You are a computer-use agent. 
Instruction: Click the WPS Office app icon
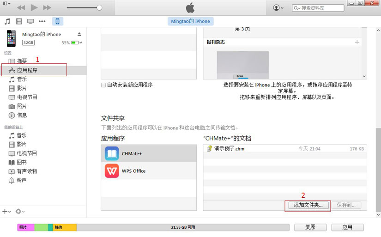click(112, 171)
